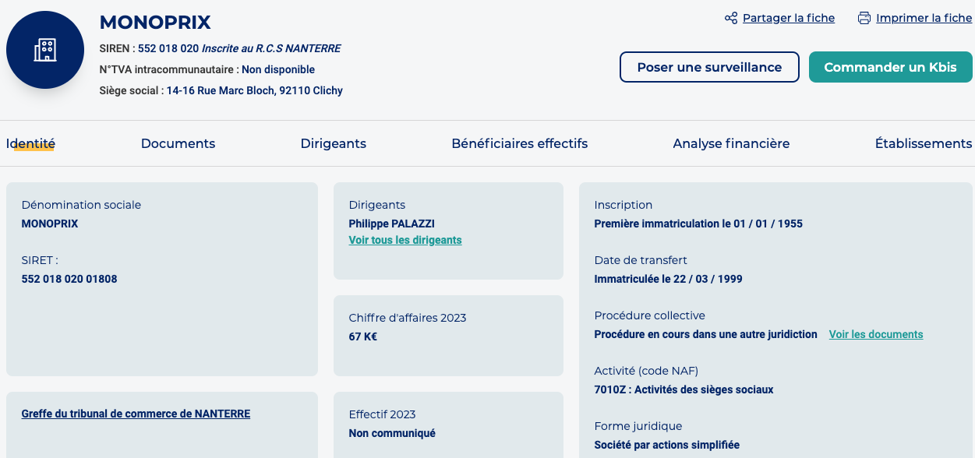This screenshot has height=458, width=975.
Task: Go to the Dirigeants tab
Action: click(x=333, y=143)
